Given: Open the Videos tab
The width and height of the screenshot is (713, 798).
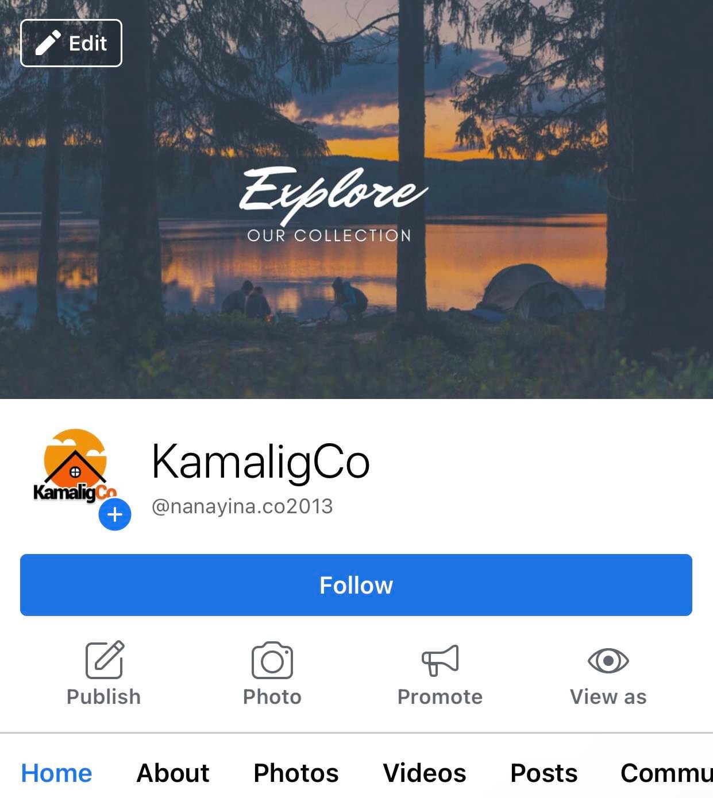Looking at the screenshot, I should (425, 773).
